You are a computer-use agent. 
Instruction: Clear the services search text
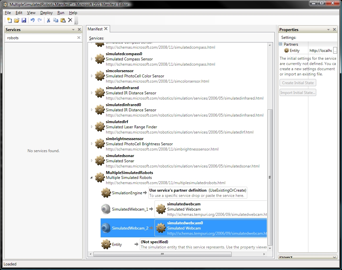coord(79,38)
